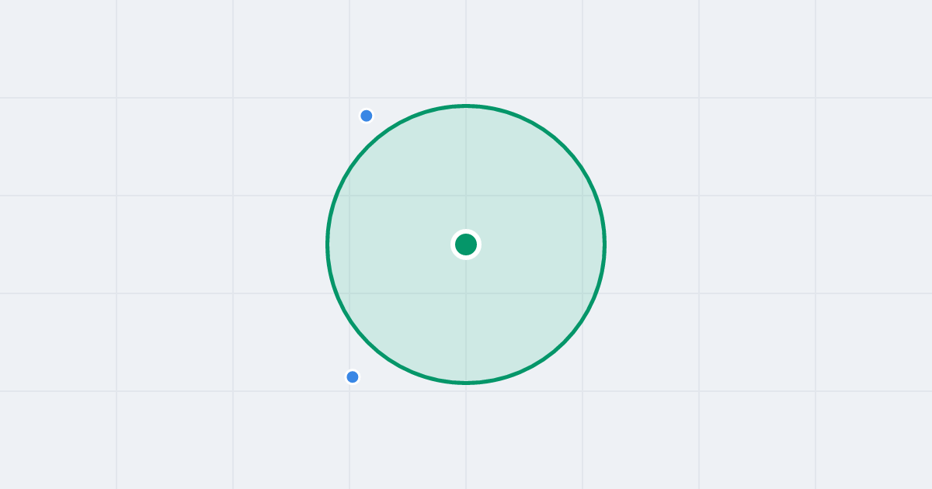
Task: Click the grid intersection inside the circle's upper-right area
Action: (x=582, y=196)
